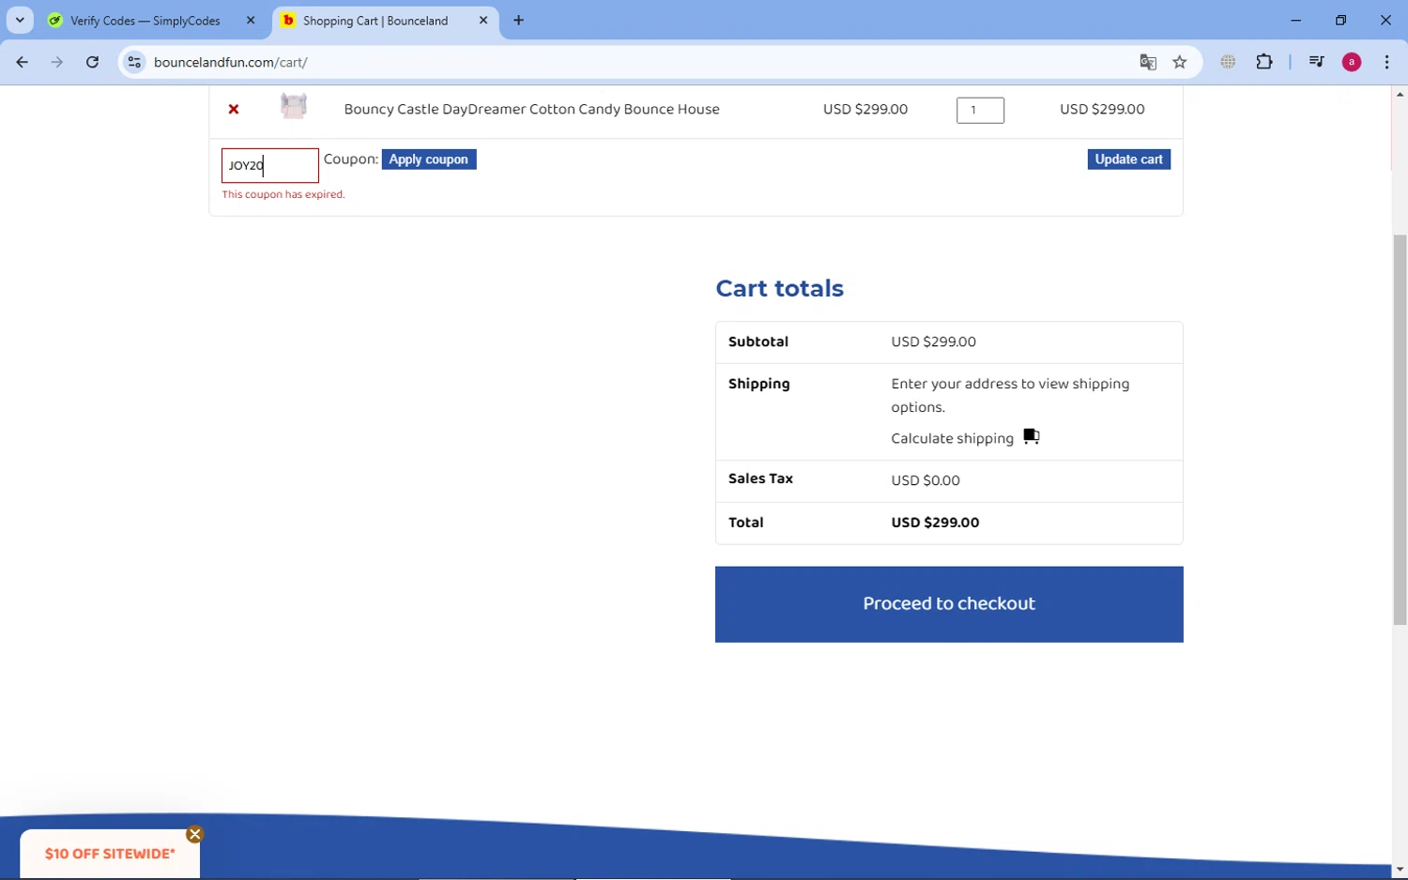View site information icon in address bar
Image resolution: width=1408 pixels, height=880 pixels.
[x=135, y=63]
